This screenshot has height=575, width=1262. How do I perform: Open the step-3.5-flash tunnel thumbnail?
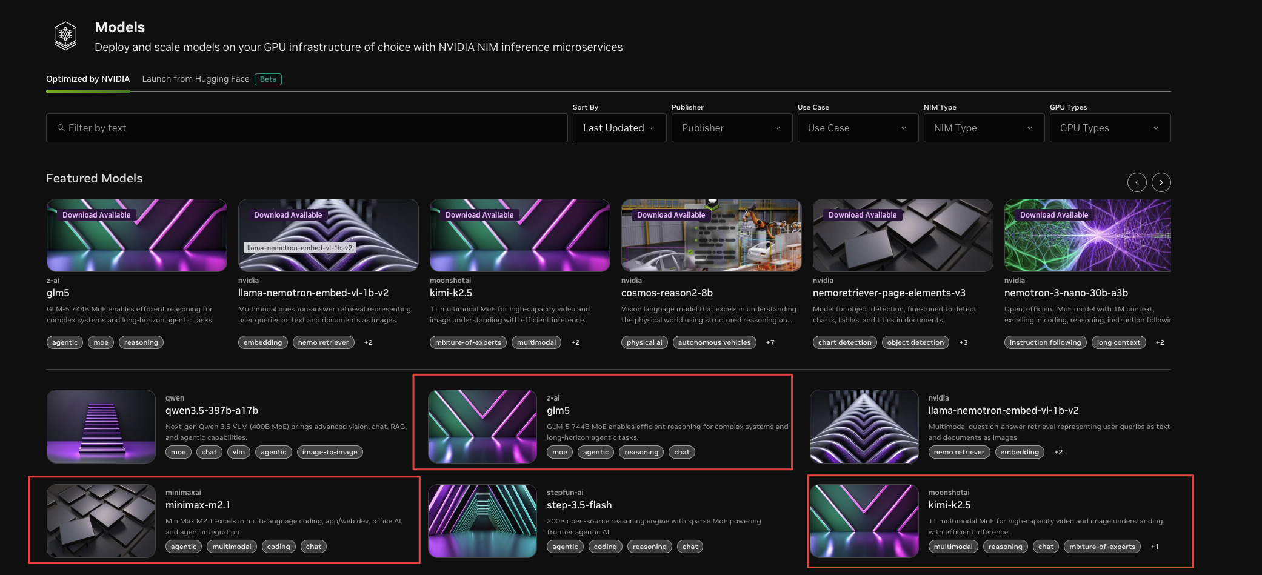point(482,521)
